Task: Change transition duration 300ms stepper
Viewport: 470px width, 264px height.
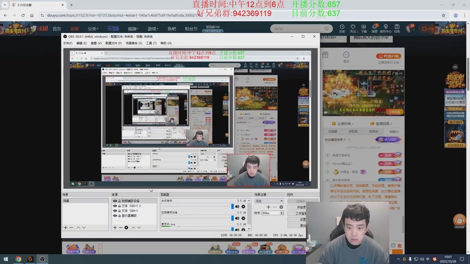Action: [282, 213]
